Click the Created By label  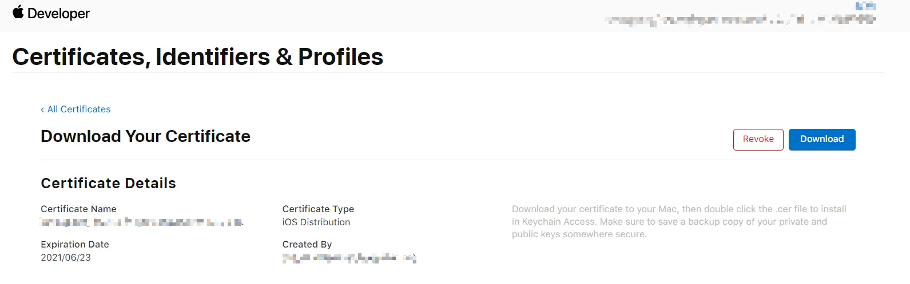click(x=307, y=245)
